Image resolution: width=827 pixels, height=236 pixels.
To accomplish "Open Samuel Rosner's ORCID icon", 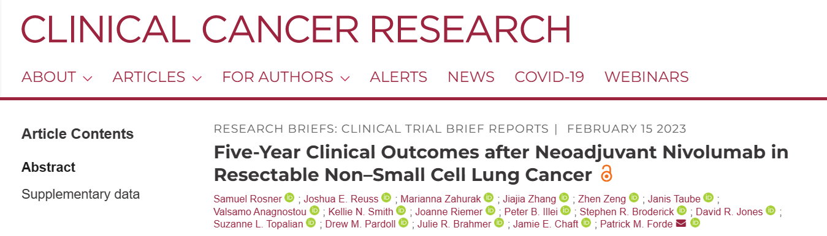I will [x=289, y=197].
